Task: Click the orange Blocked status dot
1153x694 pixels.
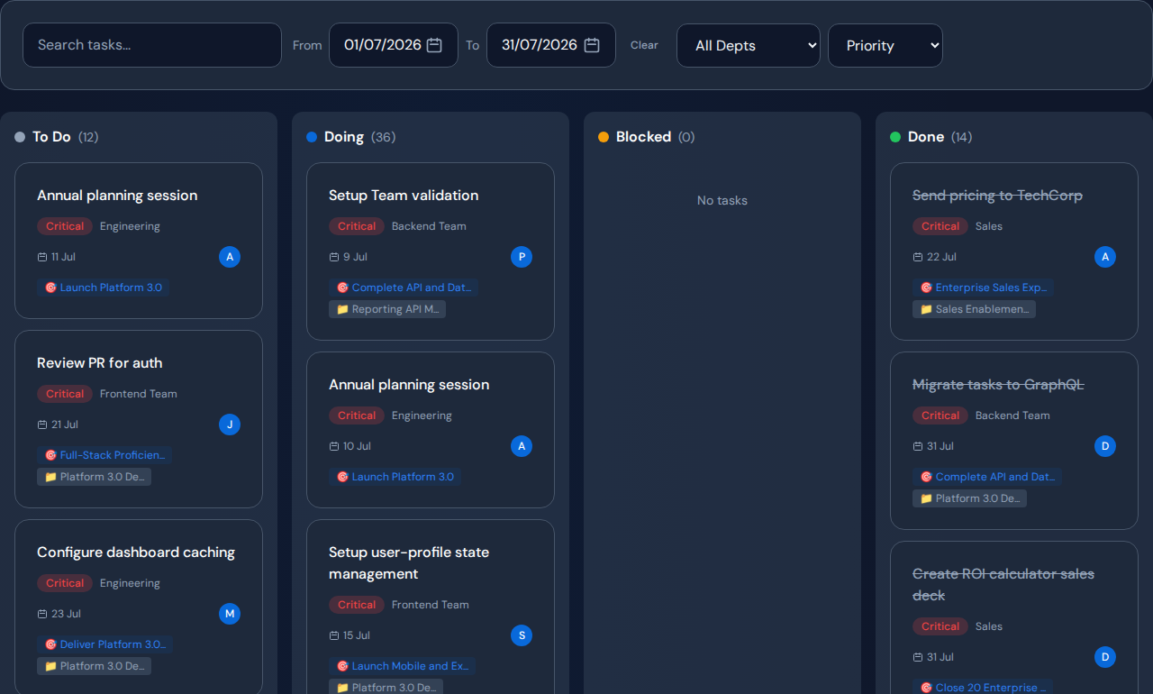Action: (x=604, y=137)
